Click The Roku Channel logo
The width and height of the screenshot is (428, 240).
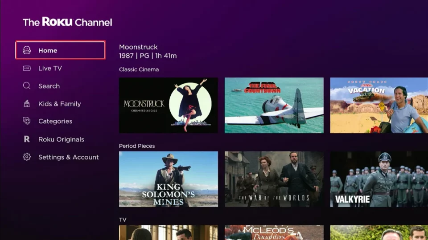67,22
